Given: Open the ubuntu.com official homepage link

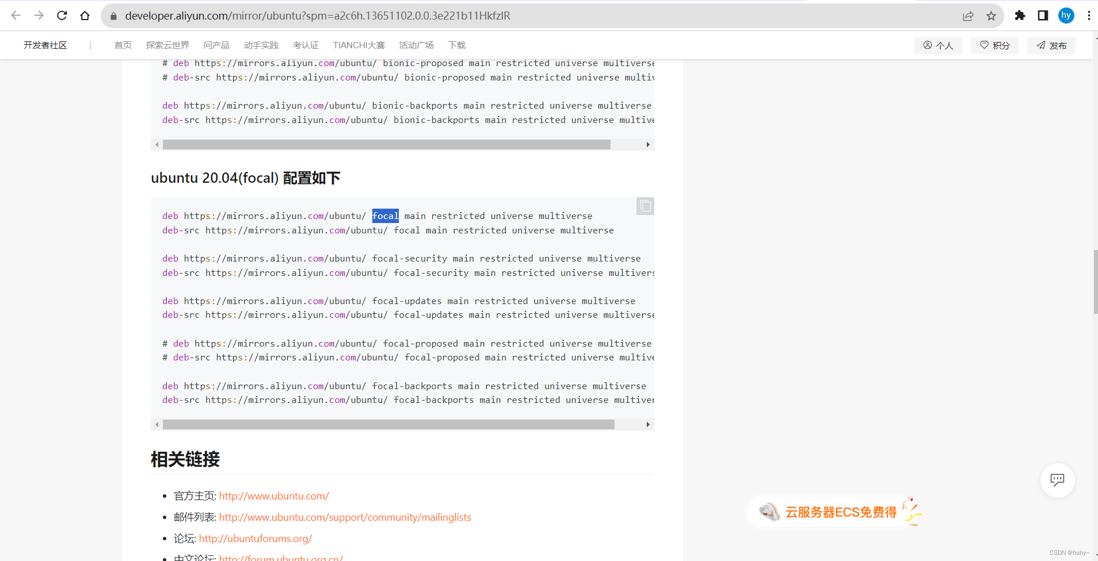Looking at the screenshot, I should [274, 496].
